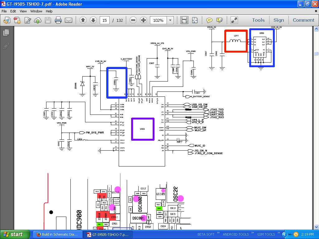The width and height of the screenshot is (319, 239).
Task: Click the 2:19 PM clock
Action: coord(307,234)
